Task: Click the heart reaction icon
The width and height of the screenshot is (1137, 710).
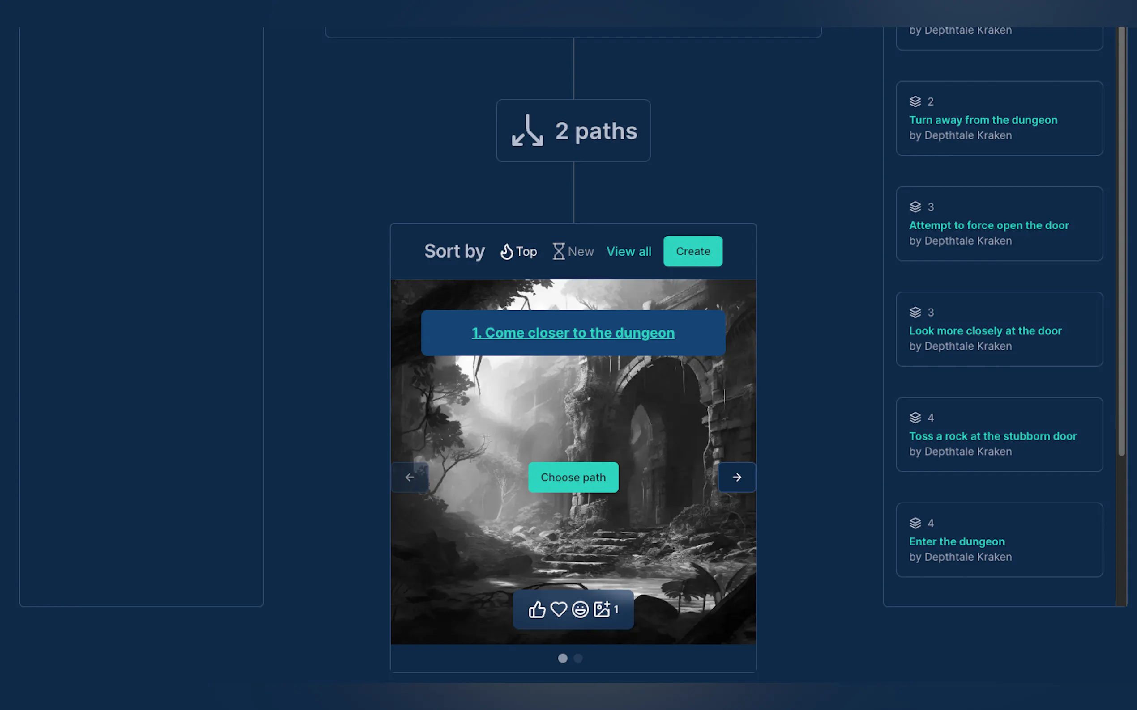Action: [x=558, y=609]
